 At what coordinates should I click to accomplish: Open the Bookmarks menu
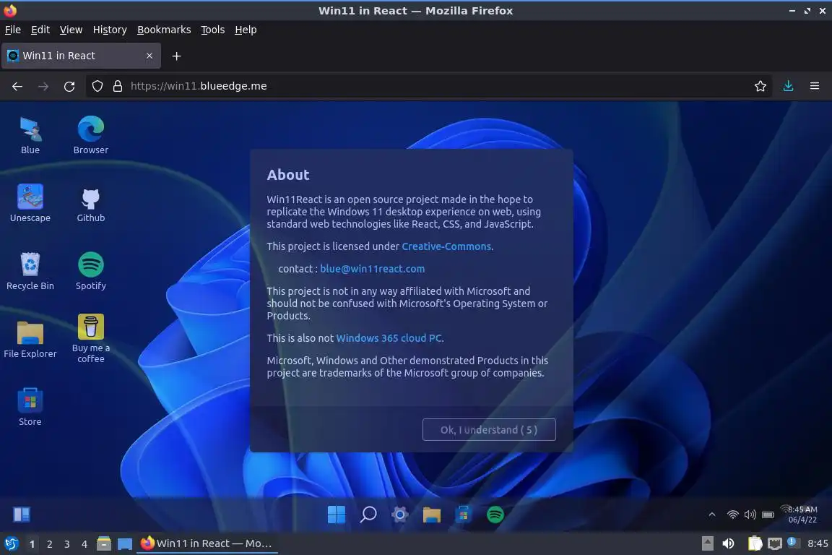(164, 30)
